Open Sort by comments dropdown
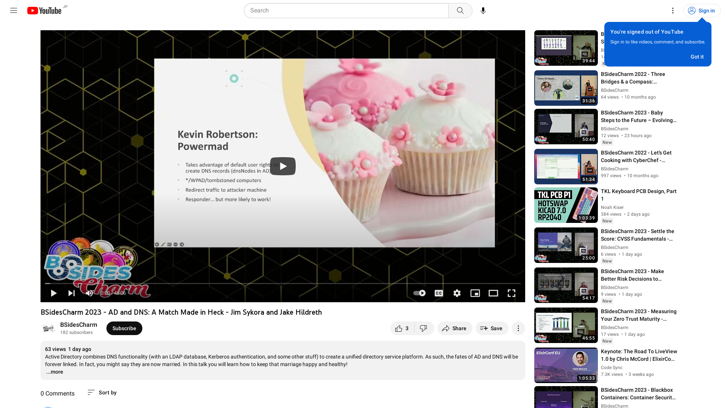 (x=102, y=393)
